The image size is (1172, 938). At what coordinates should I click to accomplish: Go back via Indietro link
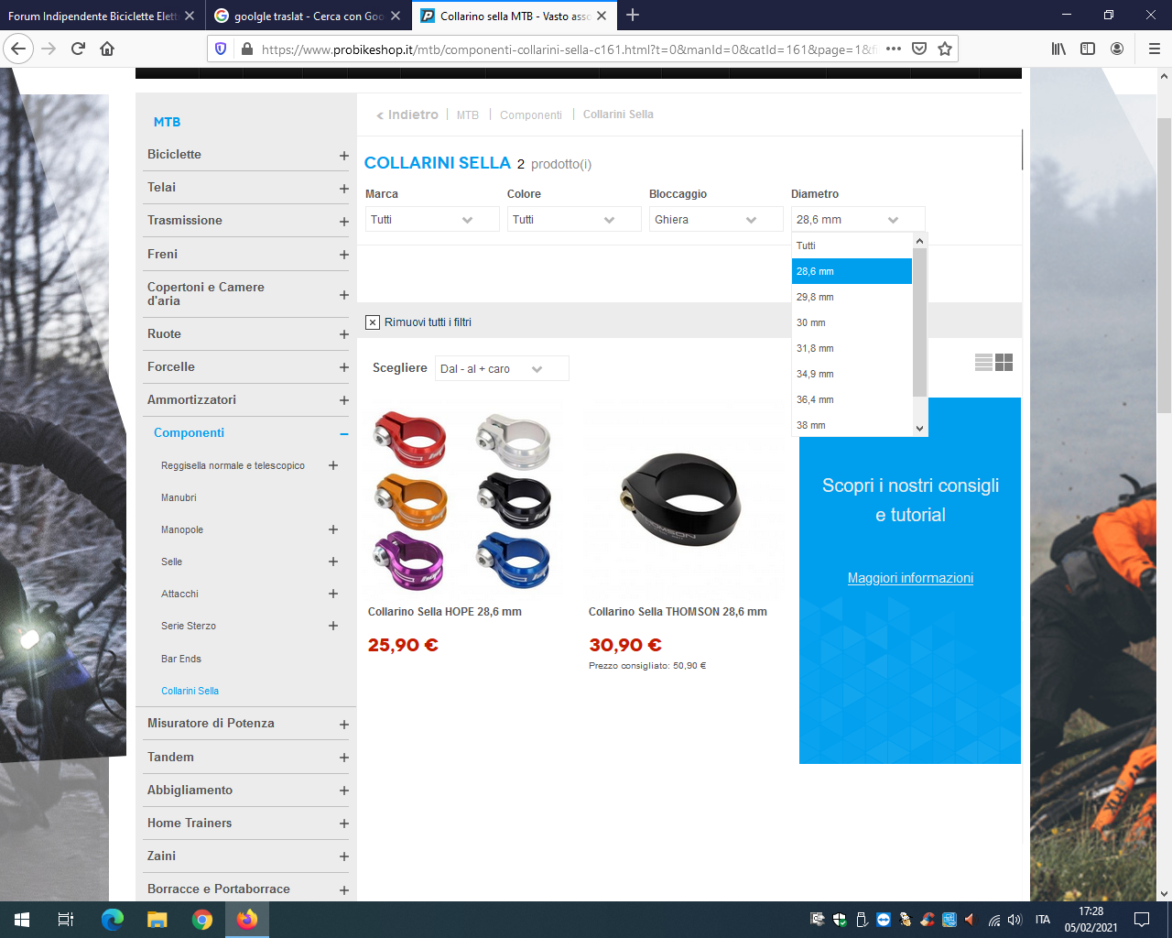click(407, 115)
